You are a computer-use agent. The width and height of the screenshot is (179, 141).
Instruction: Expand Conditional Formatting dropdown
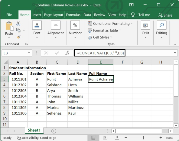point(132,23)
